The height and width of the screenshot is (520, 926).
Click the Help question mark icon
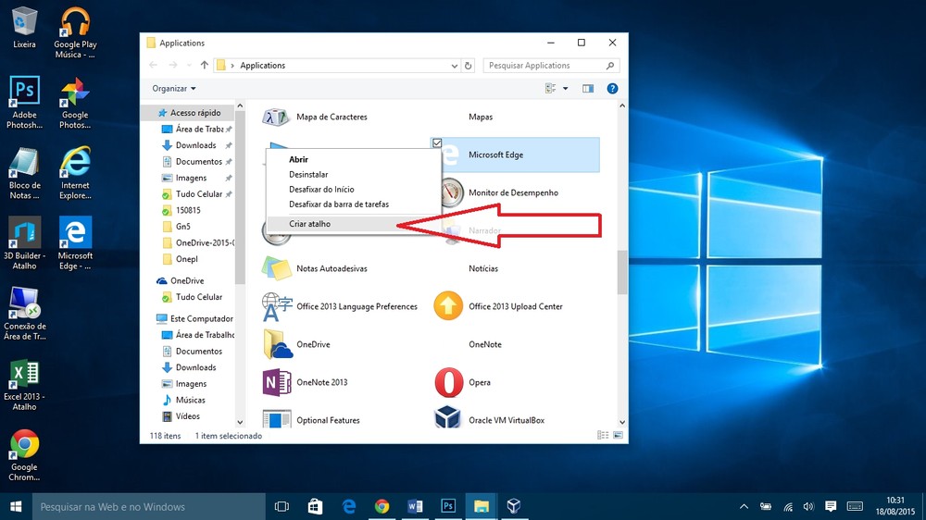(x=612, y=89)
